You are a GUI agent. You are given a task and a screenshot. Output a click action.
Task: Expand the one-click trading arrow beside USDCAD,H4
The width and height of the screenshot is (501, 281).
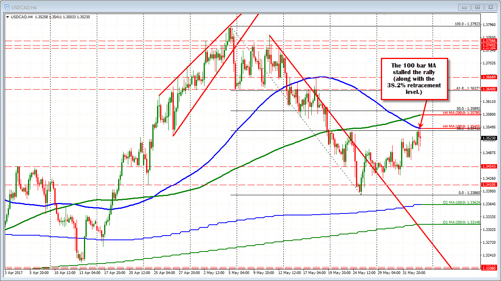click(8, 17)
